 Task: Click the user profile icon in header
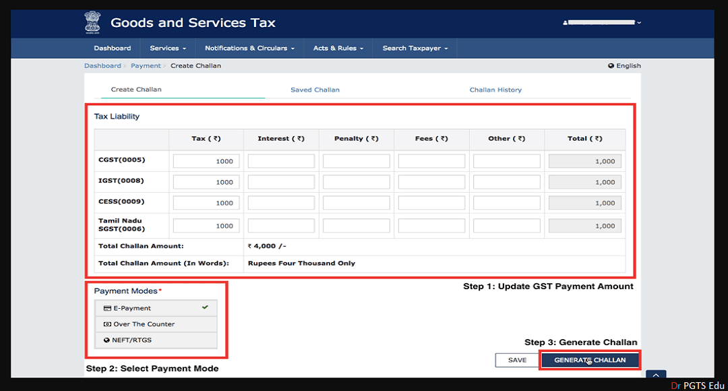[565, 22]
